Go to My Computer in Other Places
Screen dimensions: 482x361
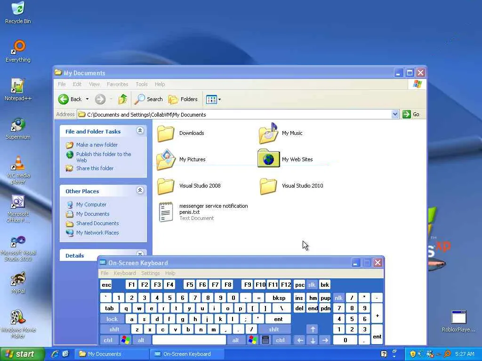coord(91,204)
